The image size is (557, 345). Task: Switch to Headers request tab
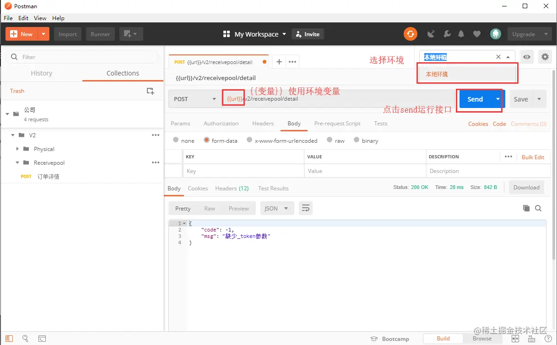coord(263,124)
